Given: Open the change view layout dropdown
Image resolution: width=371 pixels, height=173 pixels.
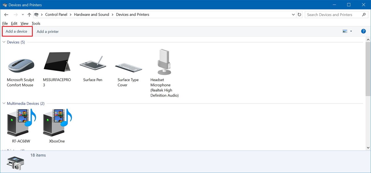Looking at the screenshot, I should (351, 31).
